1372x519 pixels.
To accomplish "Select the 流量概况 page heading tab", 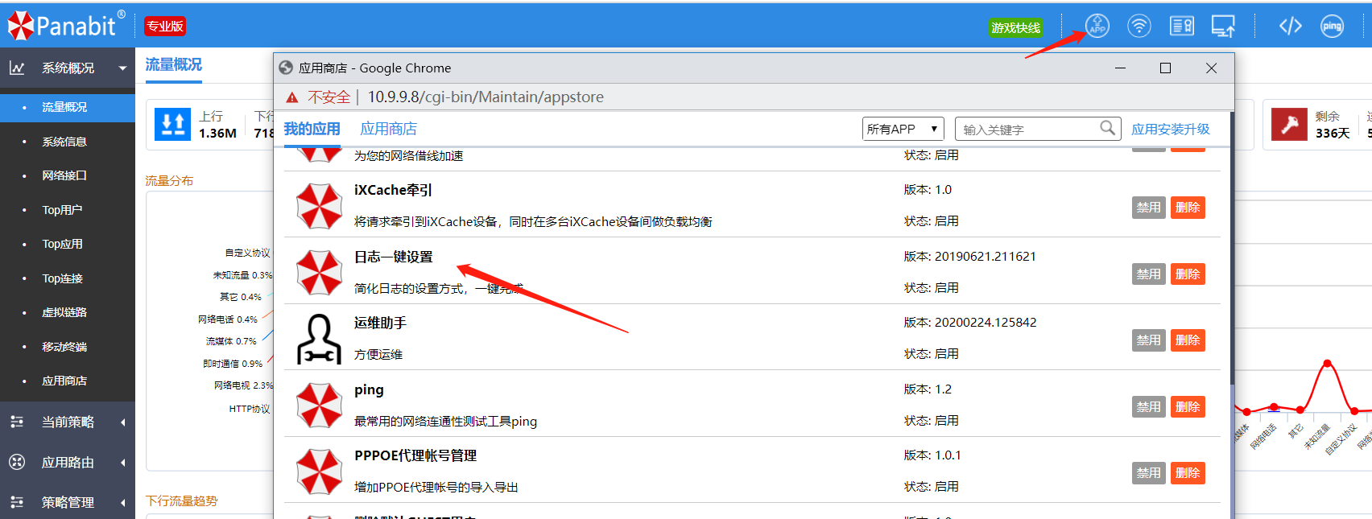I will [x=174, y=64].
